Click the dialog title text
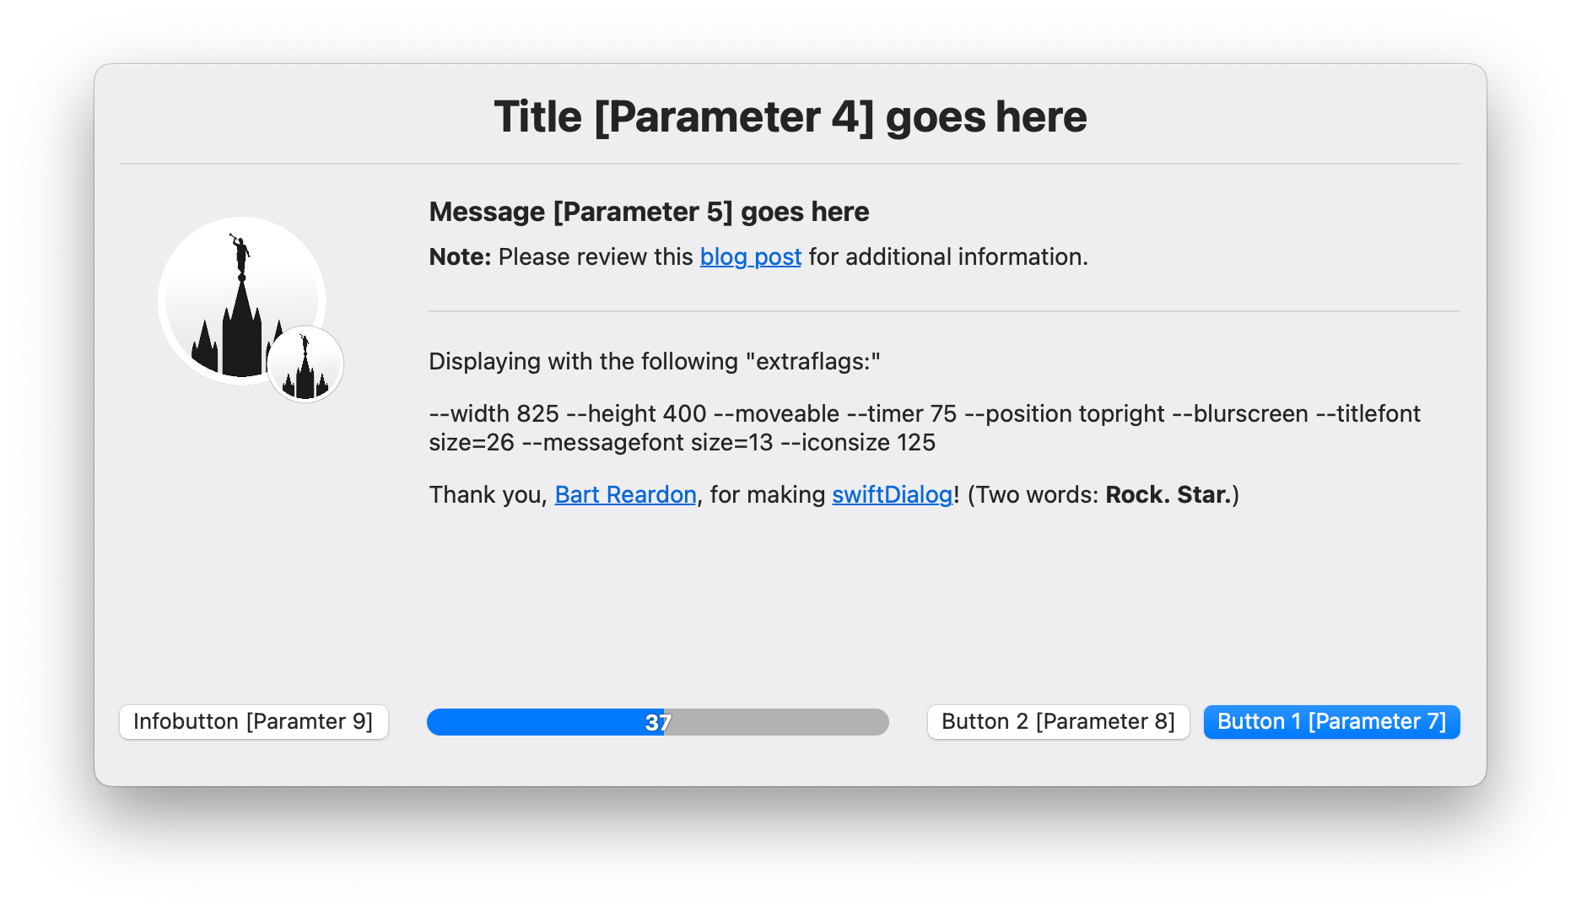Viewport: 1581px width, 911px height. pyautogui.click(x=790, y=116)
